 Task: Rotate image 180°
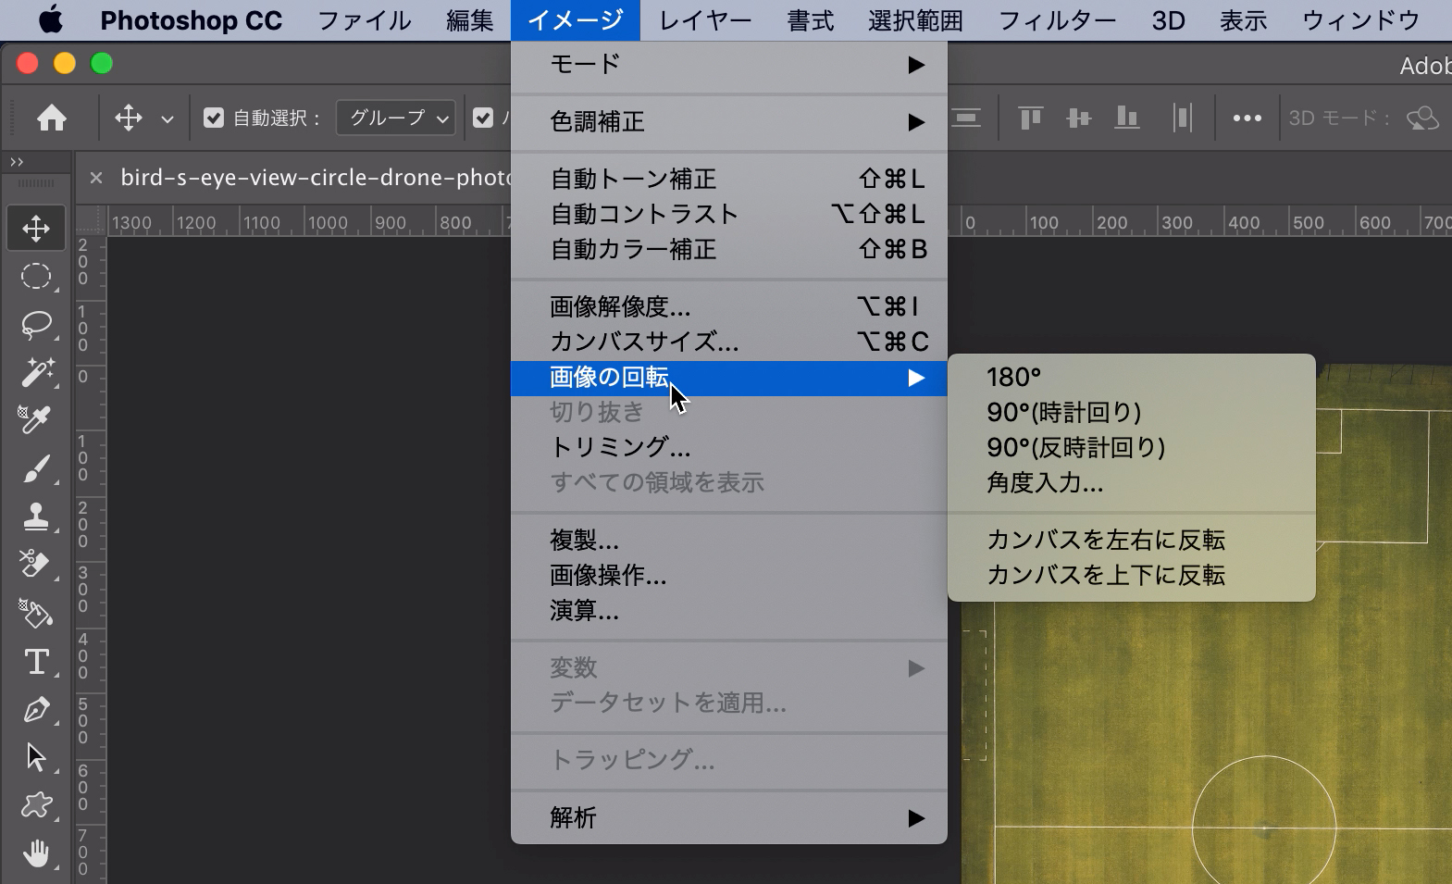pyautogui.click(x=1132, y=377)
